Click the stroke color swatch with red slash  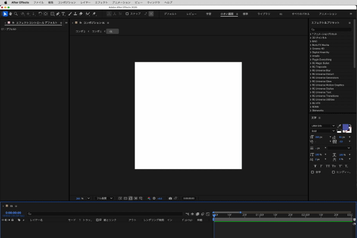[x=349, y=130]
